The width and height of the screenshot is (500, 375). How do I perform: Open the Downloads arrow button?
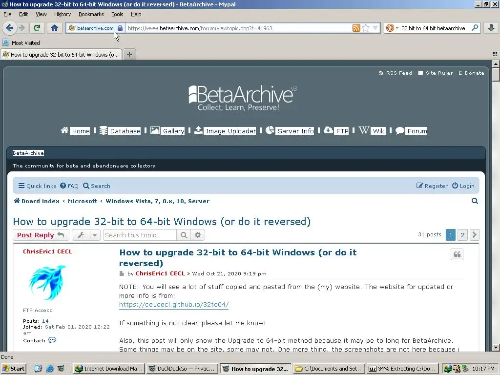point(491,28)
